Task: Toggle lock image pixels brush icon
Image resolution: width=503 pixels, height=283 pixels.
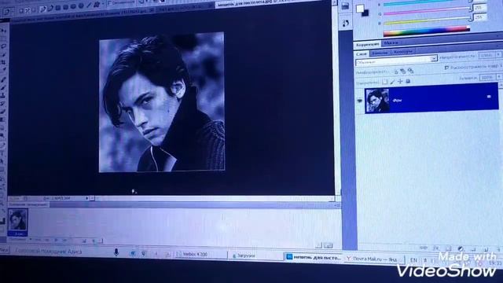Action: pos(392,82)
